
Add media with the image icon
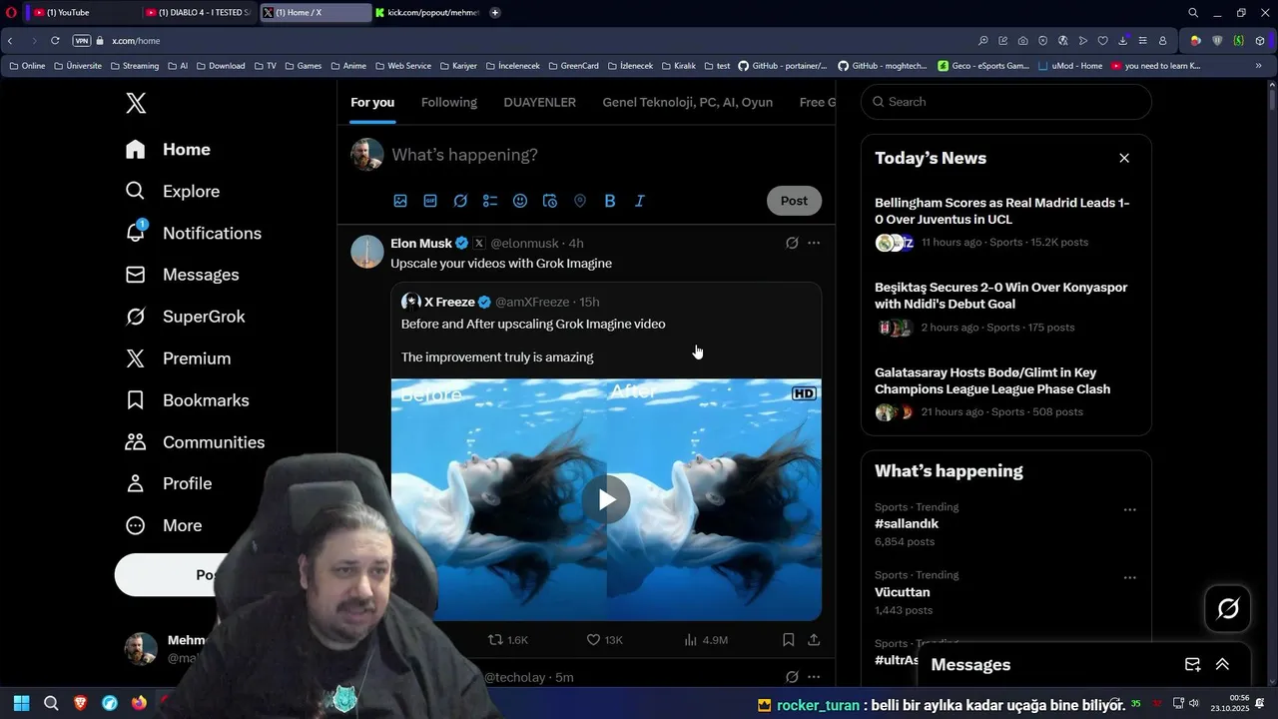point(400,201)
